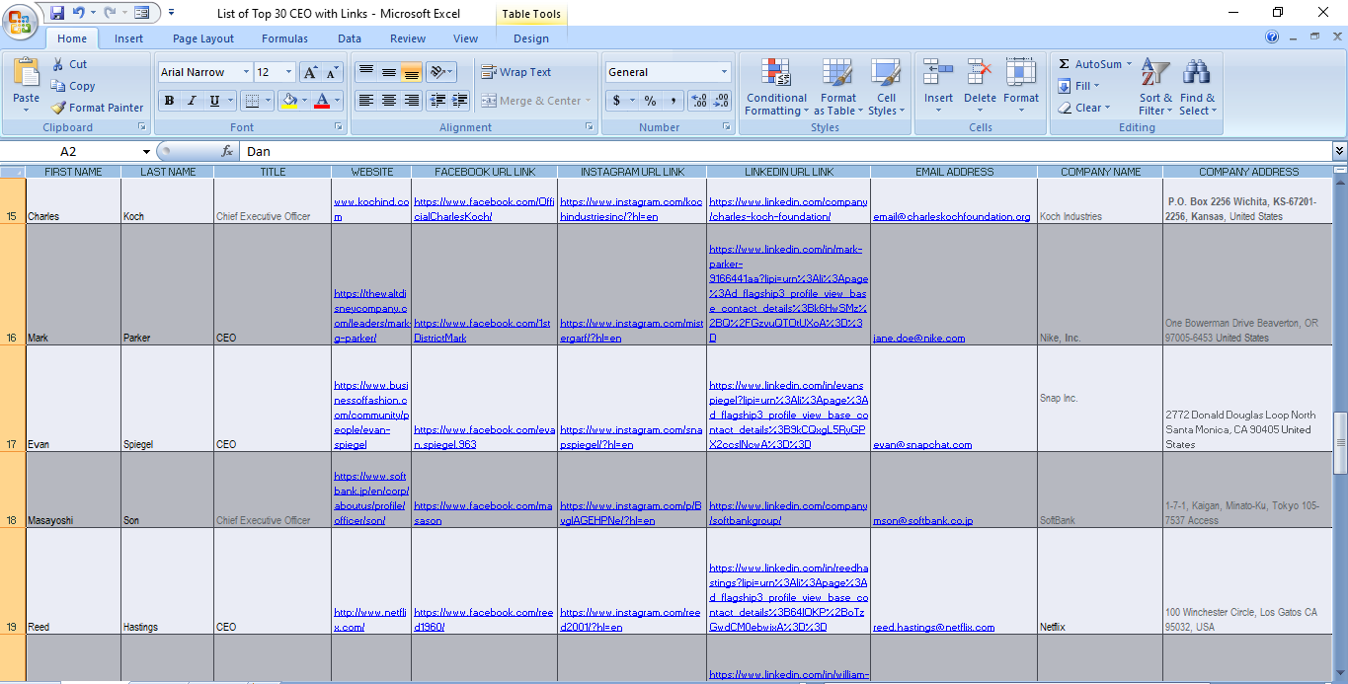The height and width of the screenshot is (684, 1348).
Task: Toggle italic formatting
Action: pyautogui.click(x=192, y=101)
